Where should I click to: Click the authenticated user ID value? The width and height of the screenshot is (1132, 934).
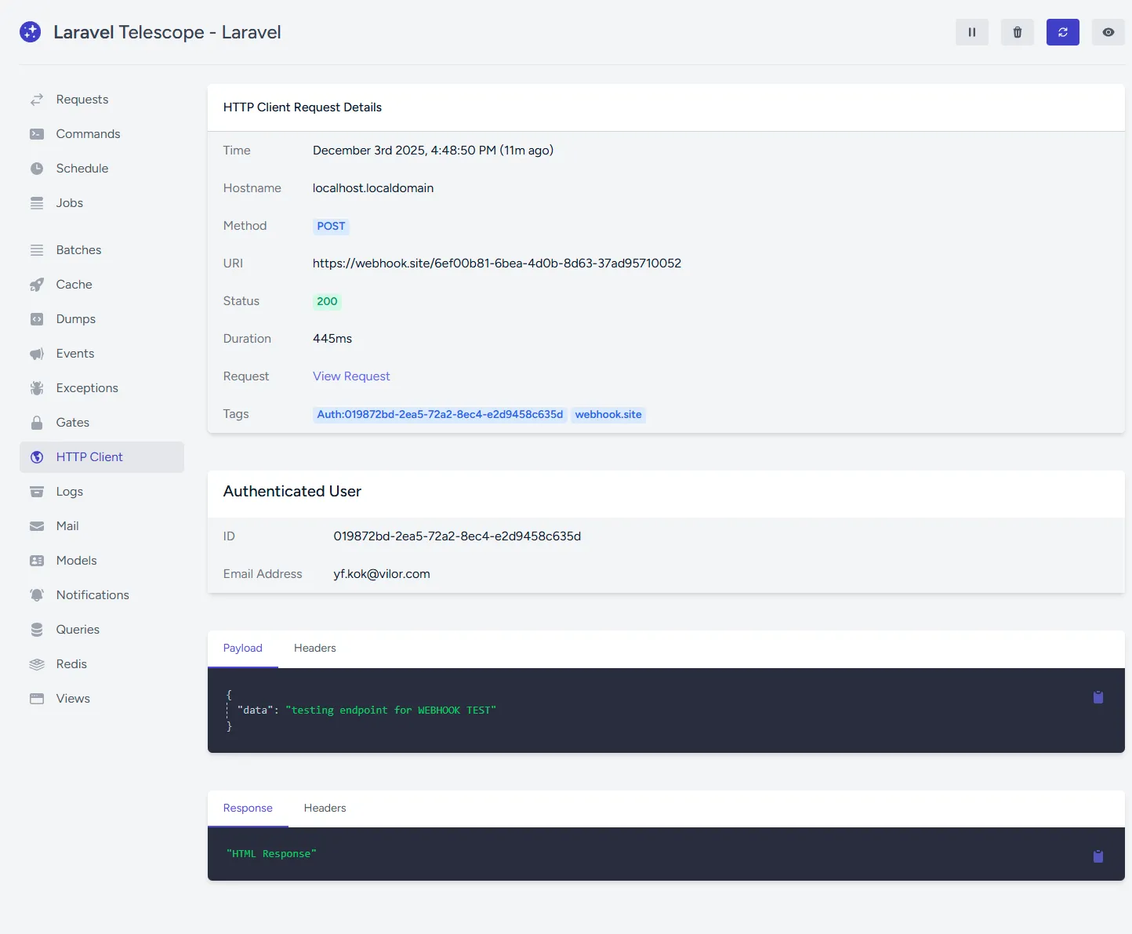(457, 536)
